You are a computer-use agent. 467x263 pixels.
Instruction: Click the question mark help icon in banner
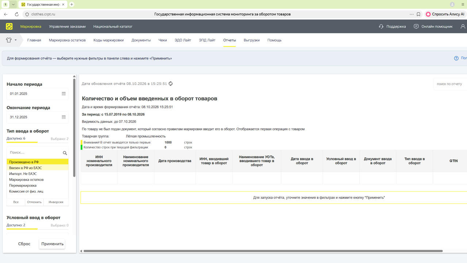[456, 58]
